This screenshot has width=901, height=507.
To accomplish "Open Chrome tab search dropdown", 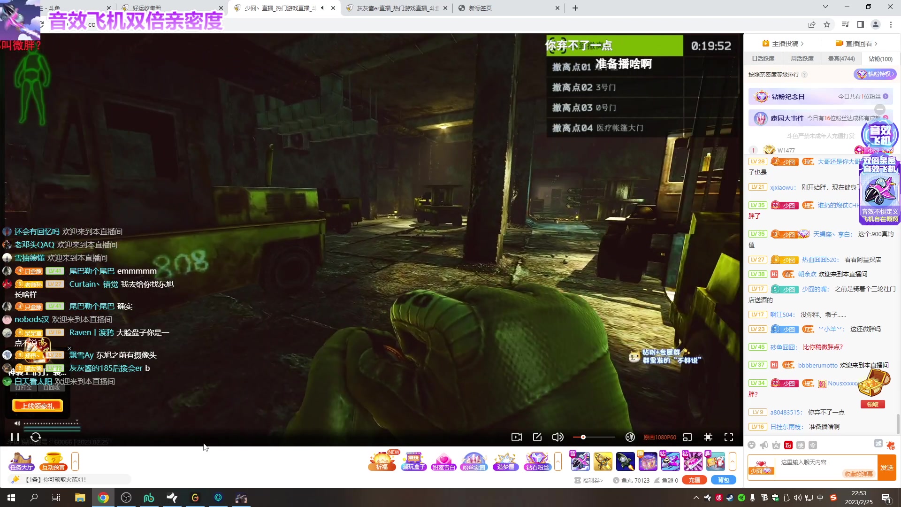I will point(825,7).
